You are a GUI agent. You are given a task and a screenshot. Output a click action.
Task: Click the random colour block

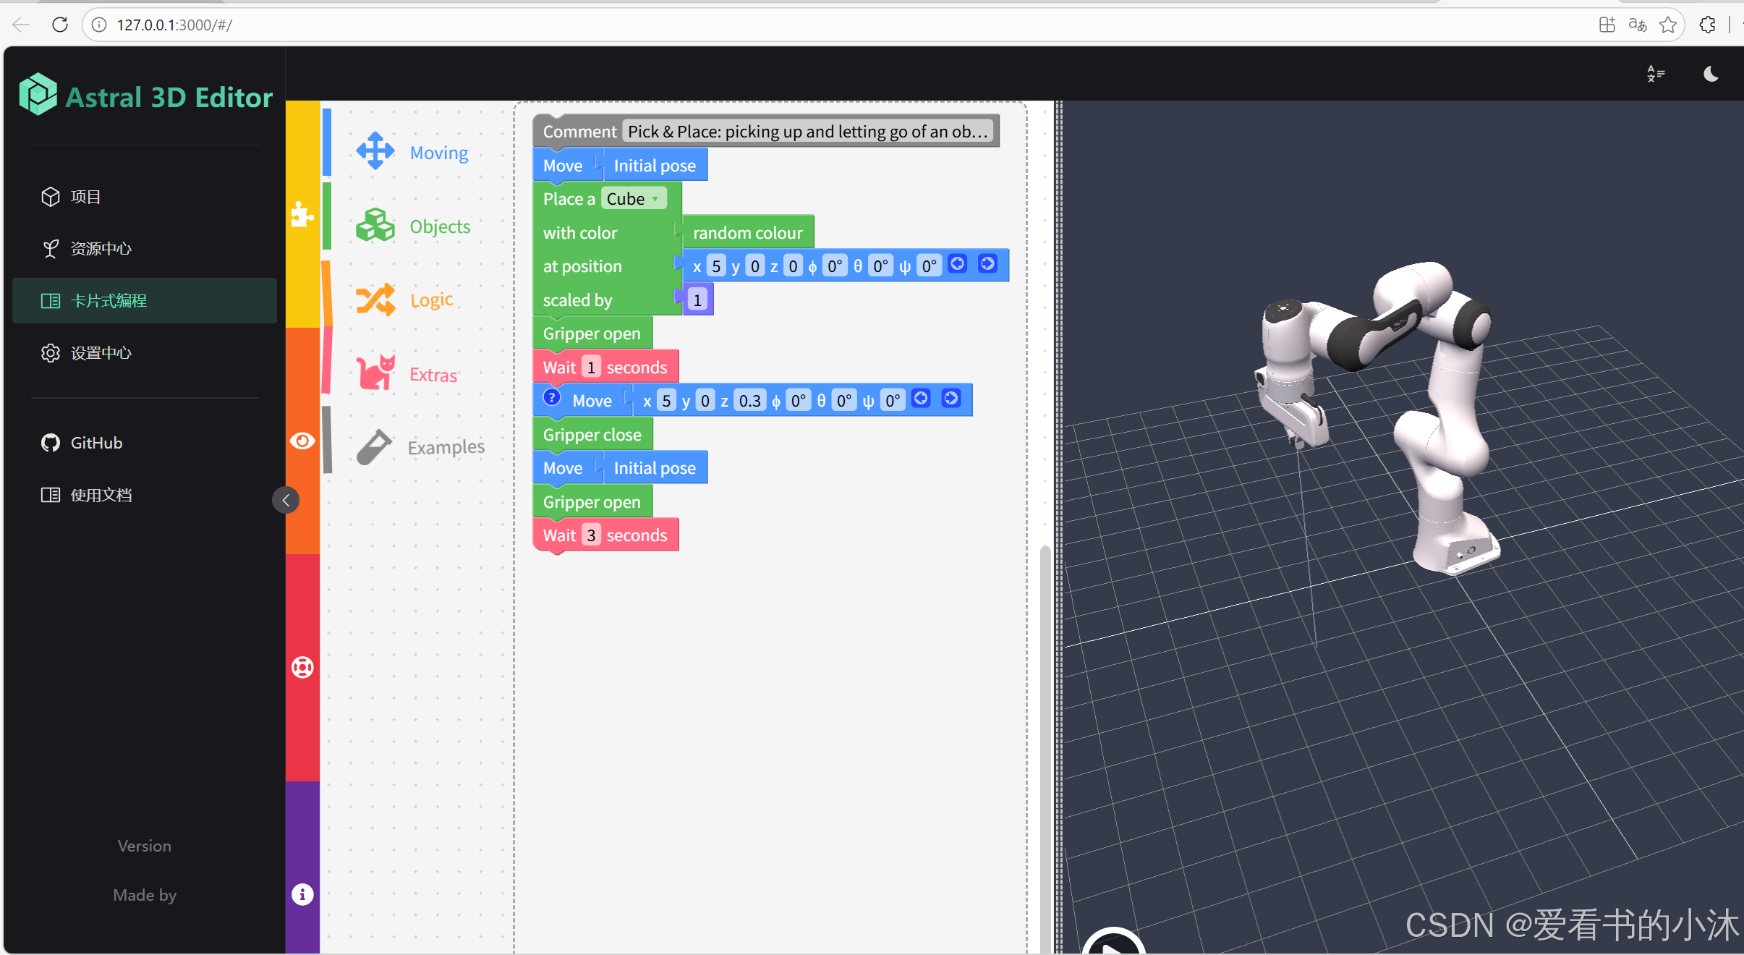pyautogui.click(x=747, y=232)
